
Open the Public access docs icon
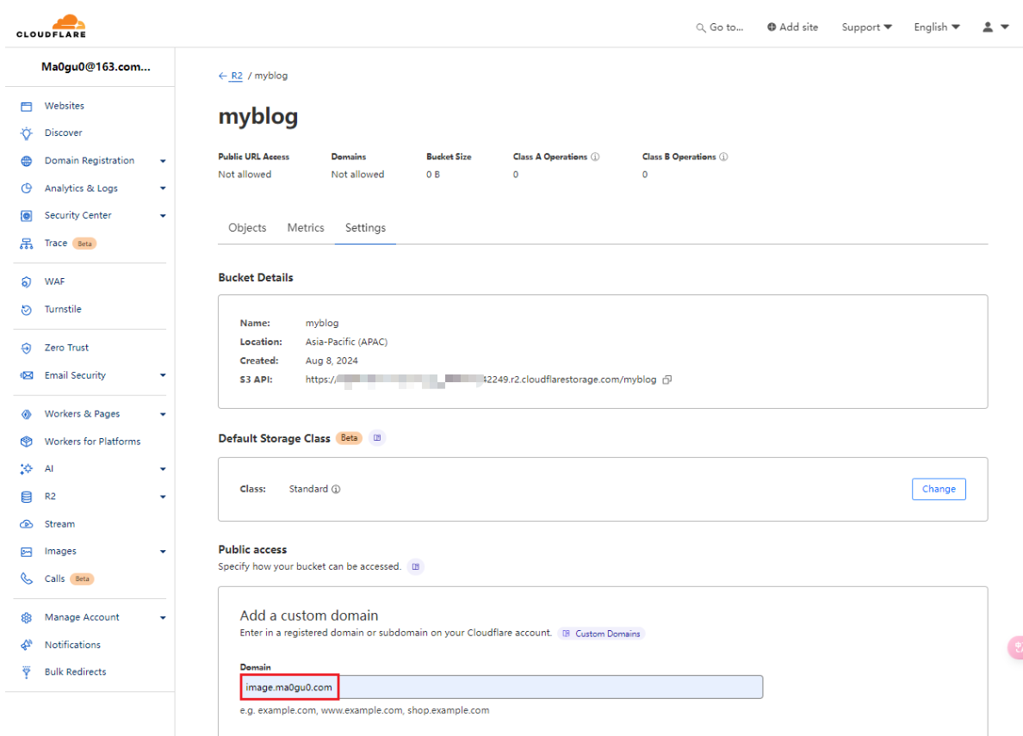(x=416, y=566)
